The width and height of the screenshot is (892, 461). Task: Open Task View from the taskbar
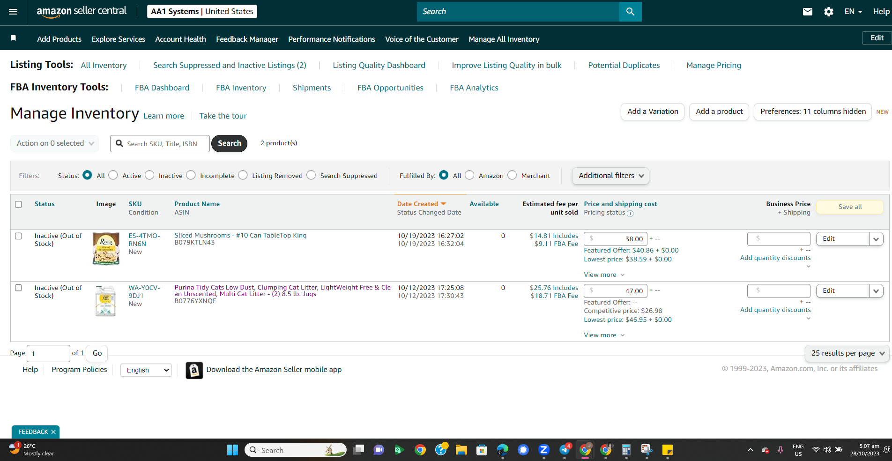(358, 450)
